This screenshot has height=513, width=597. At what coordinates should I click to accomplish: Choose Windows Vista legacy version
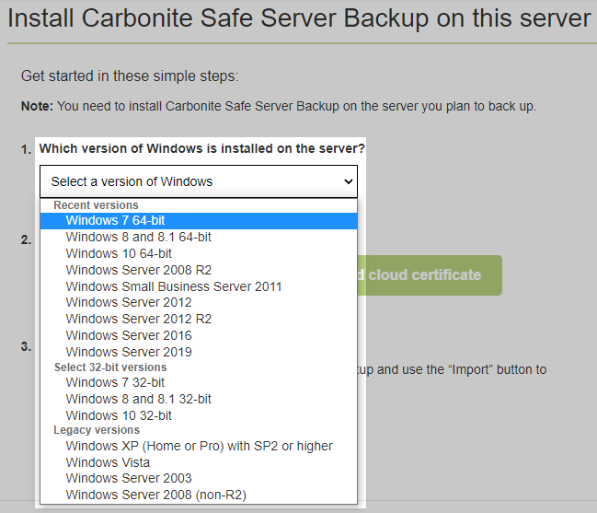click(x=108, y=462)
